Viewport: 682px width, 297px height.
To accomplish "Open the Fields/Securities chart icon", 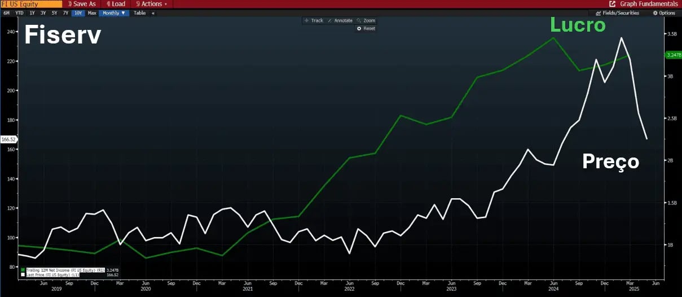I will (599, 13).
